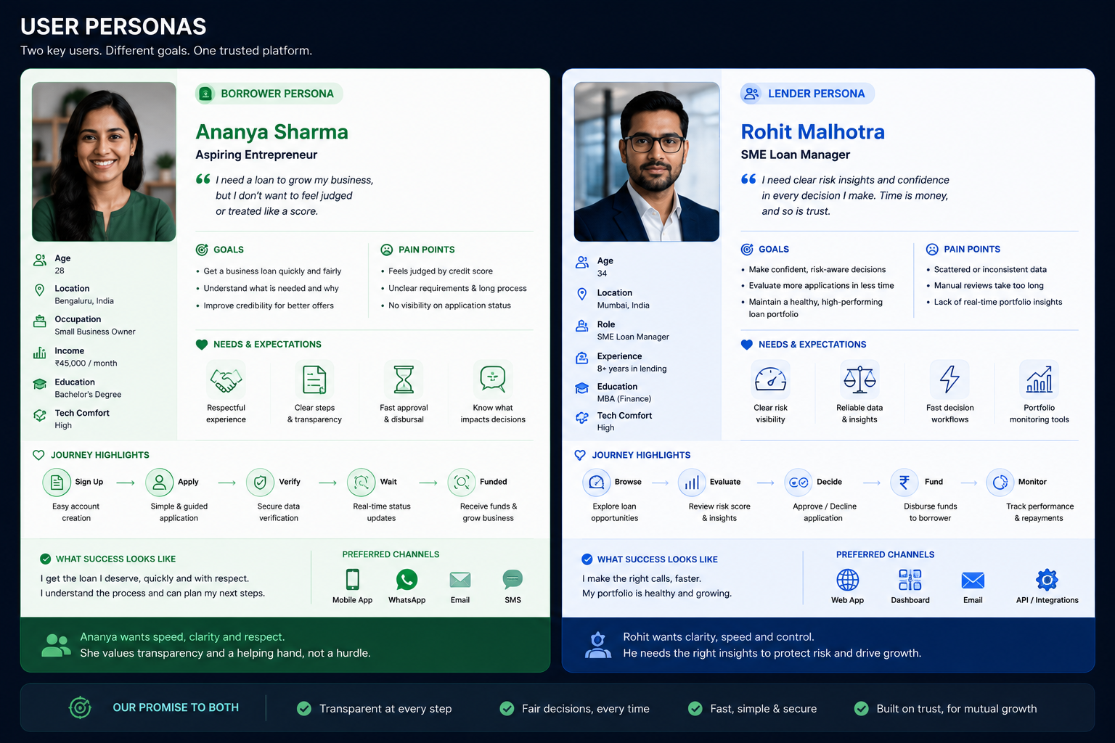Click the Apply journey step icon
Image resolution: width=1115 pixels, height=743 pixels.
click(160, 483)
